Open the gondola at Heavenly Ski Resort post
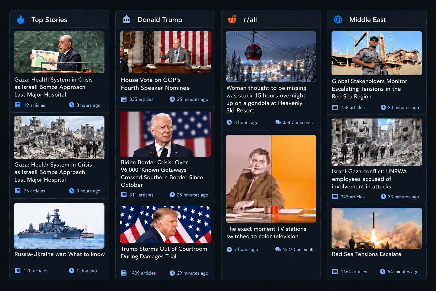This screenshot has height=291, width=436. click(266, 99)
